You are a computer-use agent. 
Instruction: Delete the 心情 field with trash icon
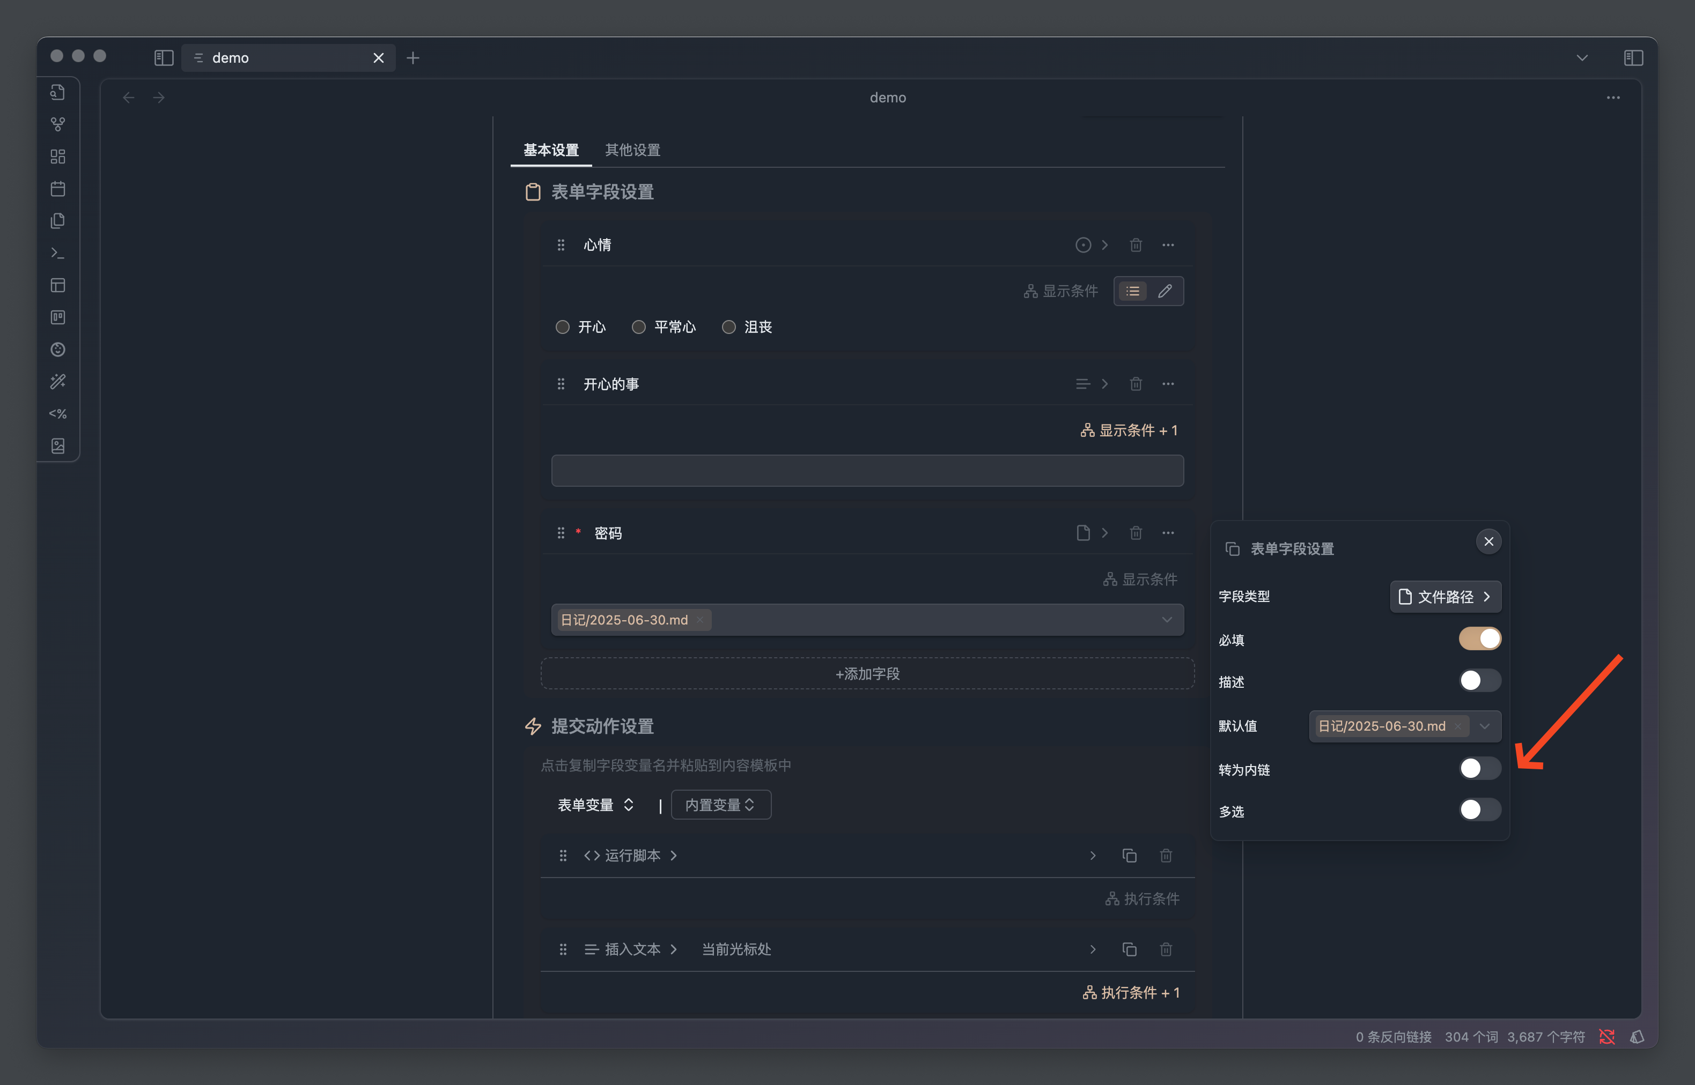1136,244
